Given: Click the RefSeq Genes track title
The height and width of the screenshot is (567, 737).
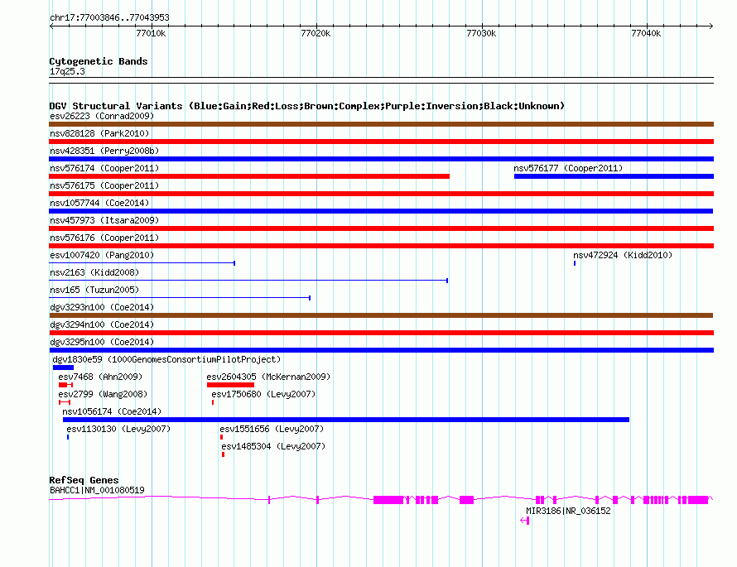Looking at the screenshot, I should pyautogui.click(x=84, y=480).
